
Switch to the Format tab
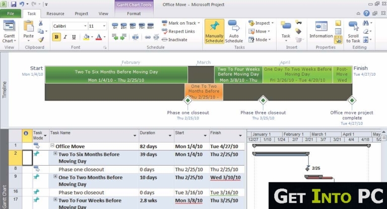134,14
